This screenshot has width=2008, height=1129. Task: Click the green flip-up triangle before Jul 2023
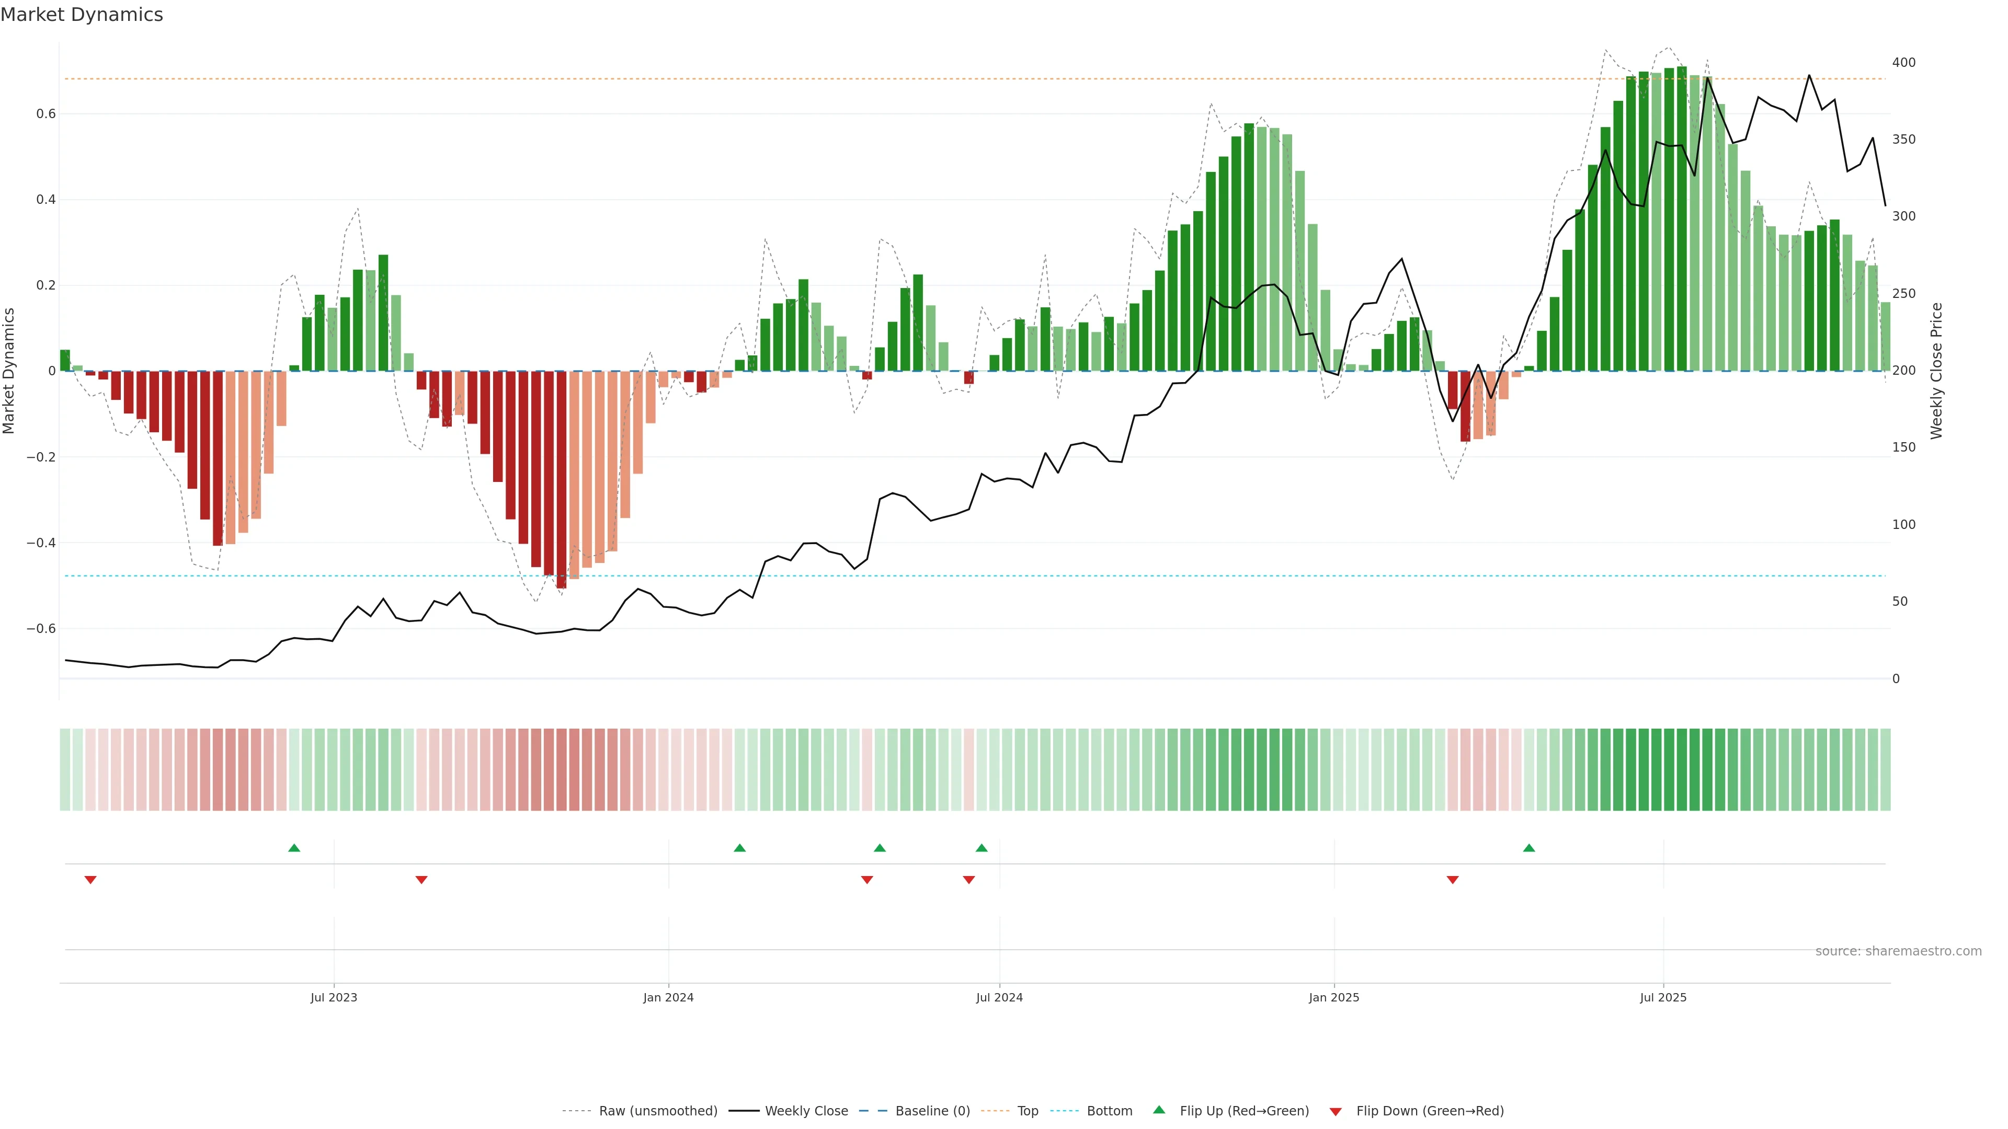tap(294, 848)
